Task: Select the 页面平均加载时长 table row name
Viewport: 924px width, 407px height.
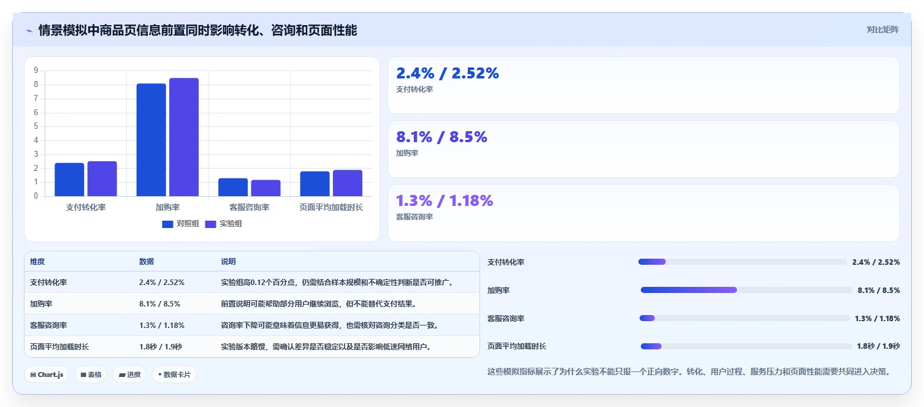Action: click(59, 347)
